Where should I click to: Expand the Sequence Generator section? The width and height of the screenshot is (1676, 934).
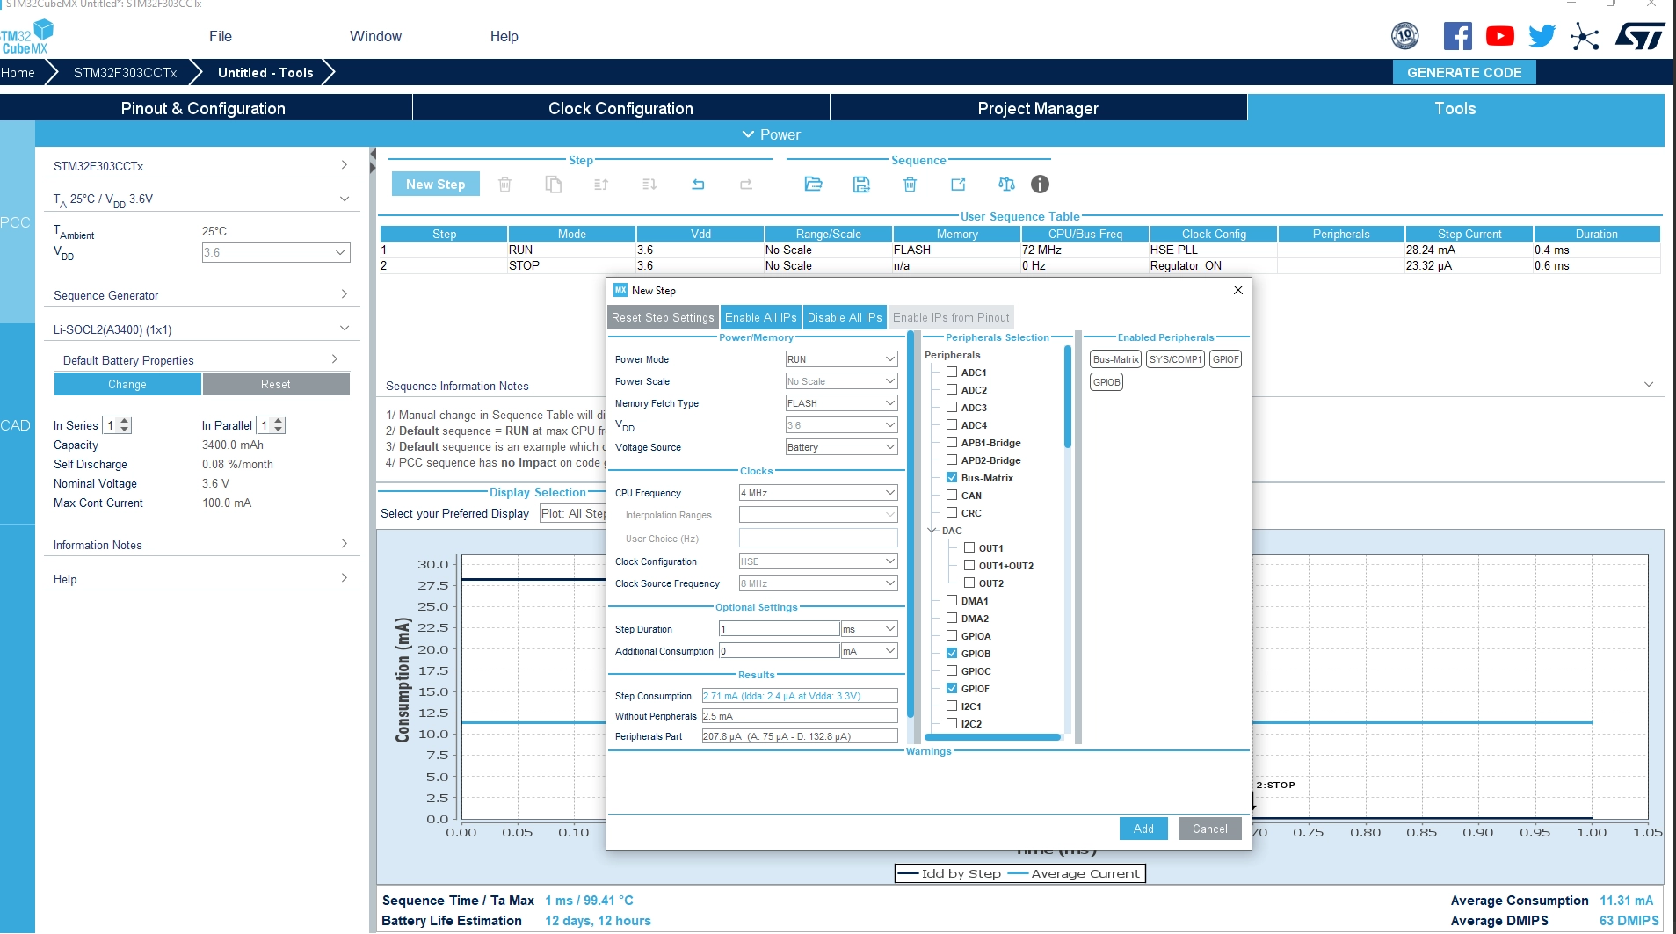click(x=201, y=295)
